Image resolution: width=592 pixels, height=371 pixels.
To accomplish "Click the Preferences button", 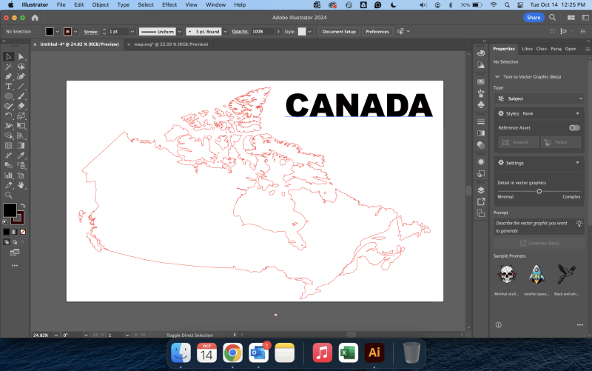I will pos(377,32).
